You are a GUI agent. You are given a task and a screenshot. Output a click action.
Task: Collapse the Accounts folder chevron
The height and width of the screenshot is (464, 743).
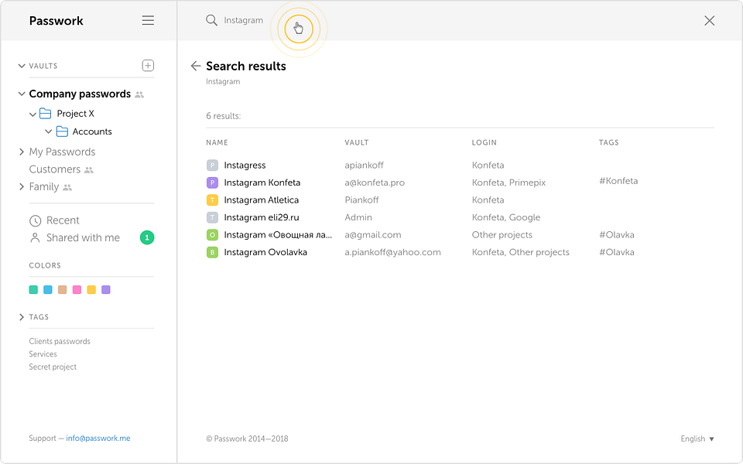(x=48, y=131)
